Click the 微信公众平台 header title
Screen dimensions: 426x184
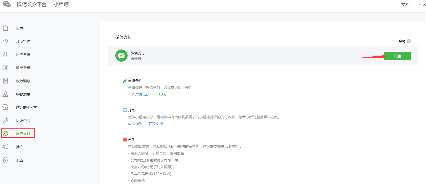tap(32, 4)
